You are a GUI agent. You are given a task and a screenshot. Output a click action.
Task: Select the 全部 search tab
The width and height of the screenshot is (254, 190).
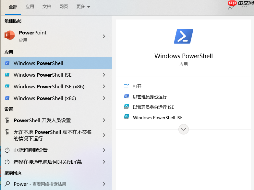13,6
